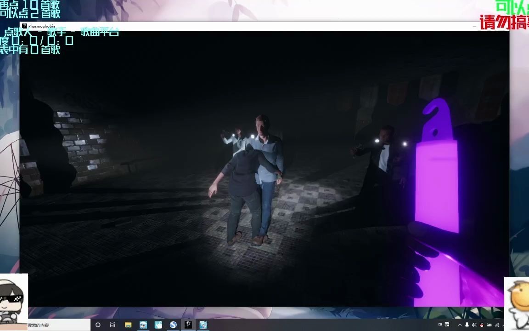Open the volume speaker tray icon
Viewport: 529px width, 331px height.
pyautogui.click(x=474, y=325)
